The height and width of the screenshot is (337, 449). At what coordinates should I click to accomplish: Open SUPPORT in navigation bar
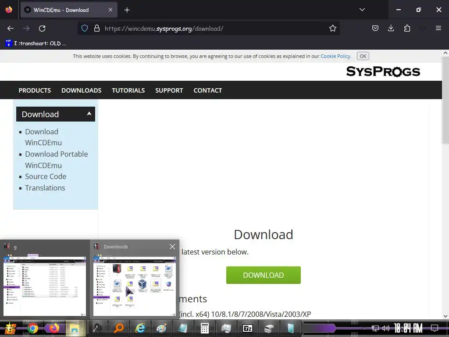coord(169,90)
